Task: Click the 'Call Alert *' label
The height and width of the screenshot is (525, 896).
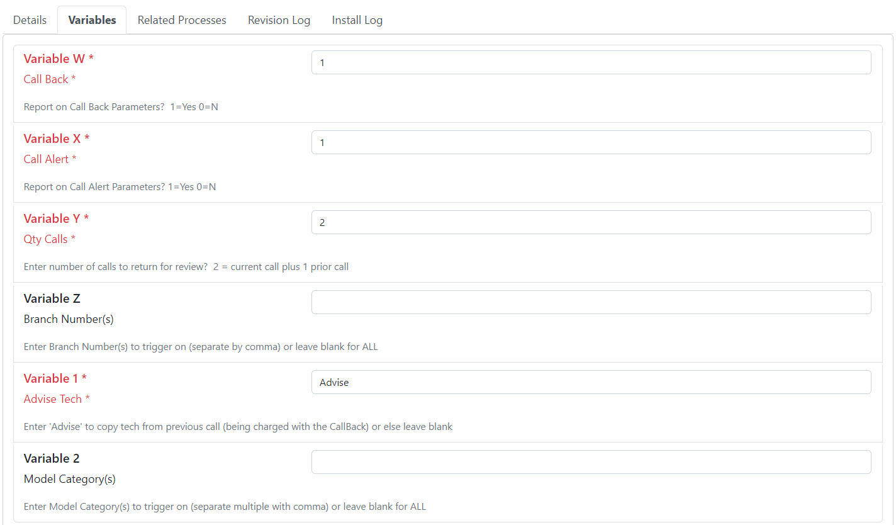Action: (50, 159)
